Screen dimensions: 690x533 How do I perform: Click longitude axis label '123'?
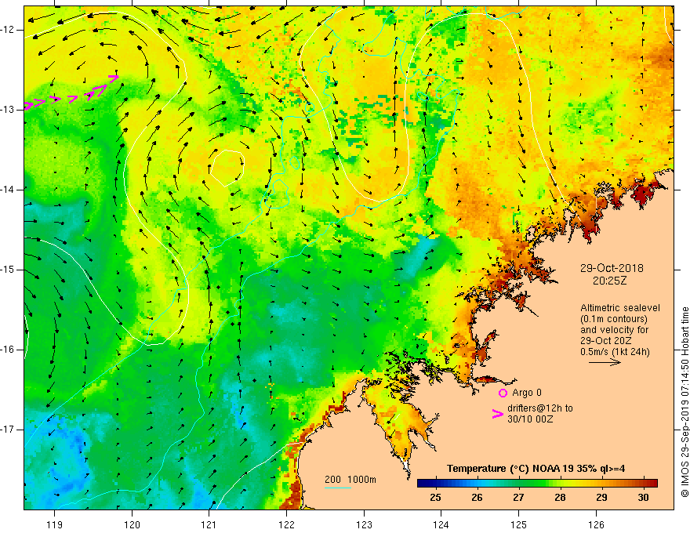point(364,524)
